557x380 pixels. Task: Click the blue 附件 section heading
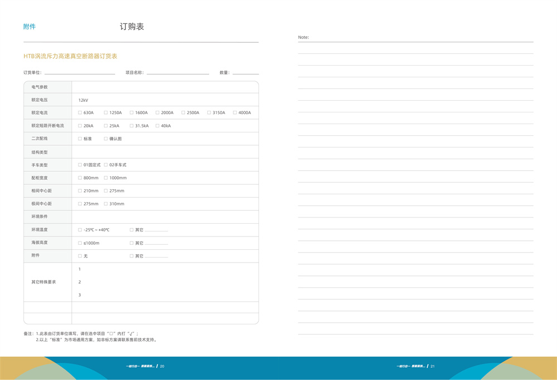30,27
